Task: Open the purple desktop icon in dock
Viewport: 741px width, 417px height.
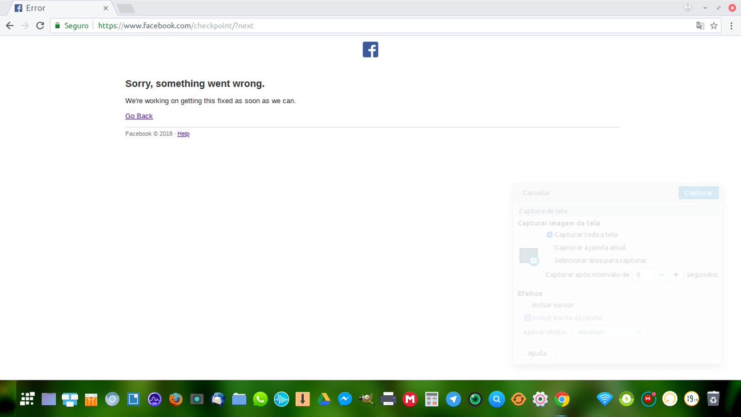Action: pos(49,399)
